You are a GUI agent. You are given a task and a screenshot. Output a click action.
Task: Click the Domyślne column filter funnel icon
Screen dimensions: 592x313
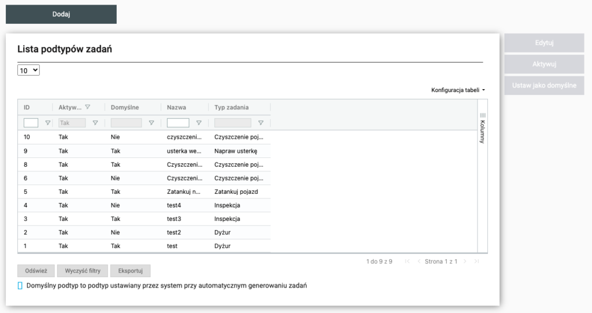coord(151,123)
